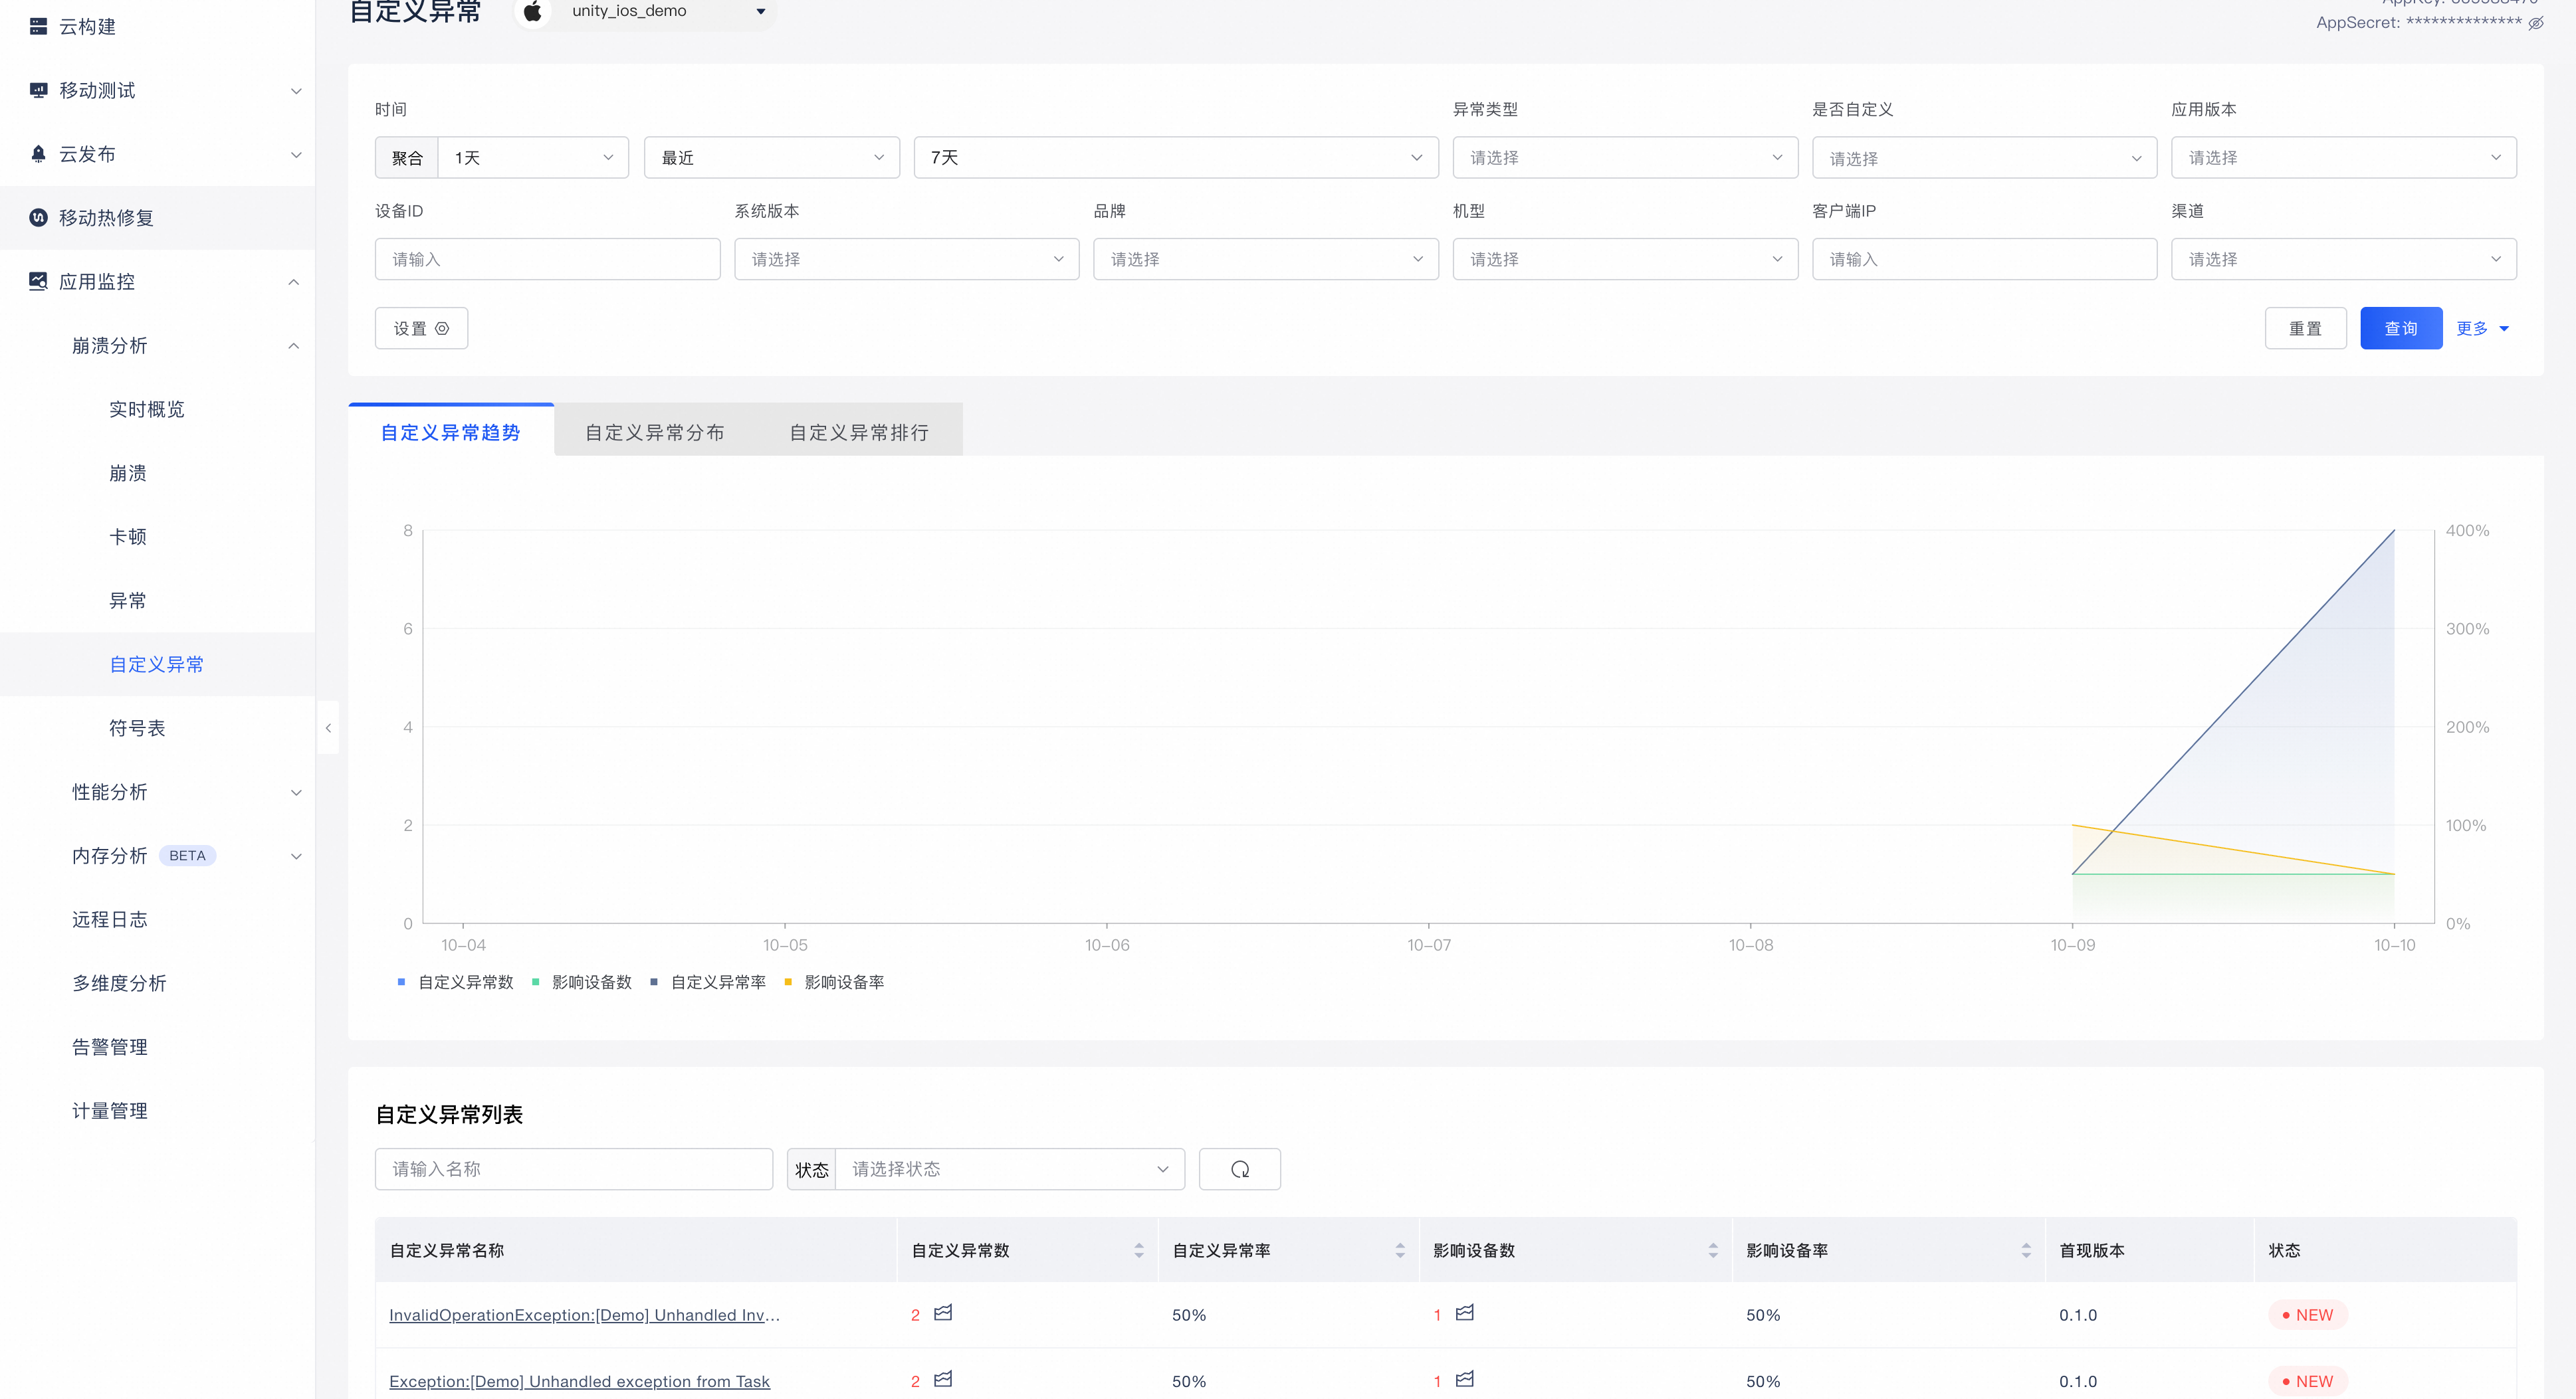Click the 设备ID input field
This screenshot has height=1399, width=2576.
pyautogui.click(x=547, y=260)
